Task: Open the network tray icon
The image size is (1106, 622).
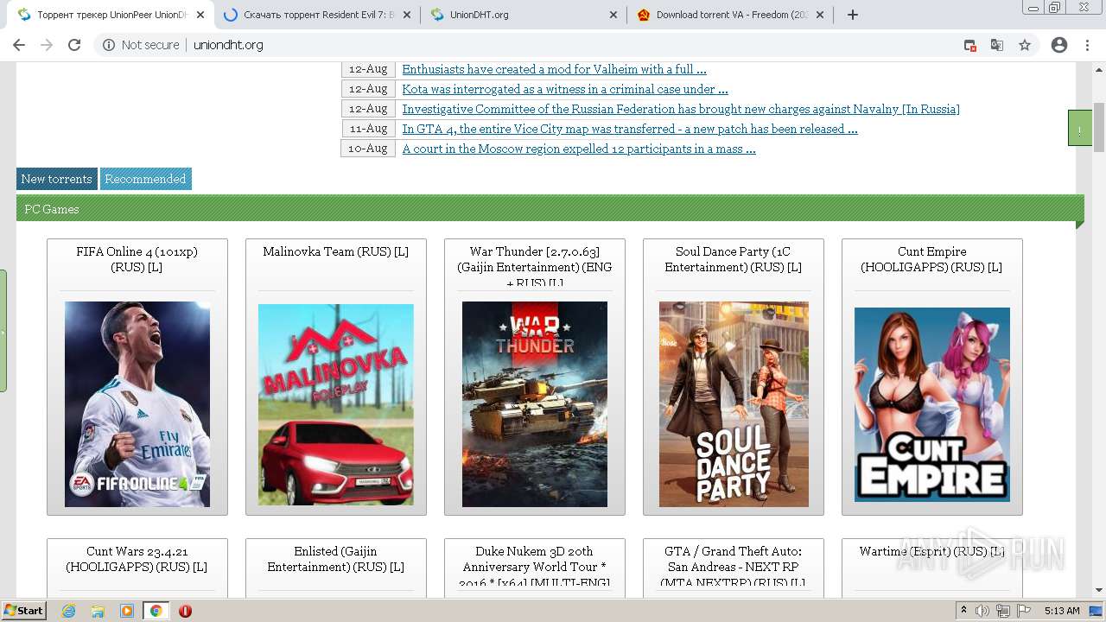Action: [x=1003, y=611]
